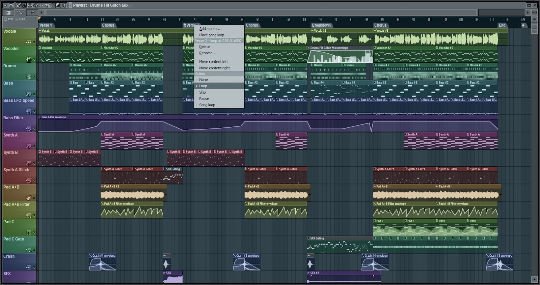Click the Drums track drum icon

point(29,77)
